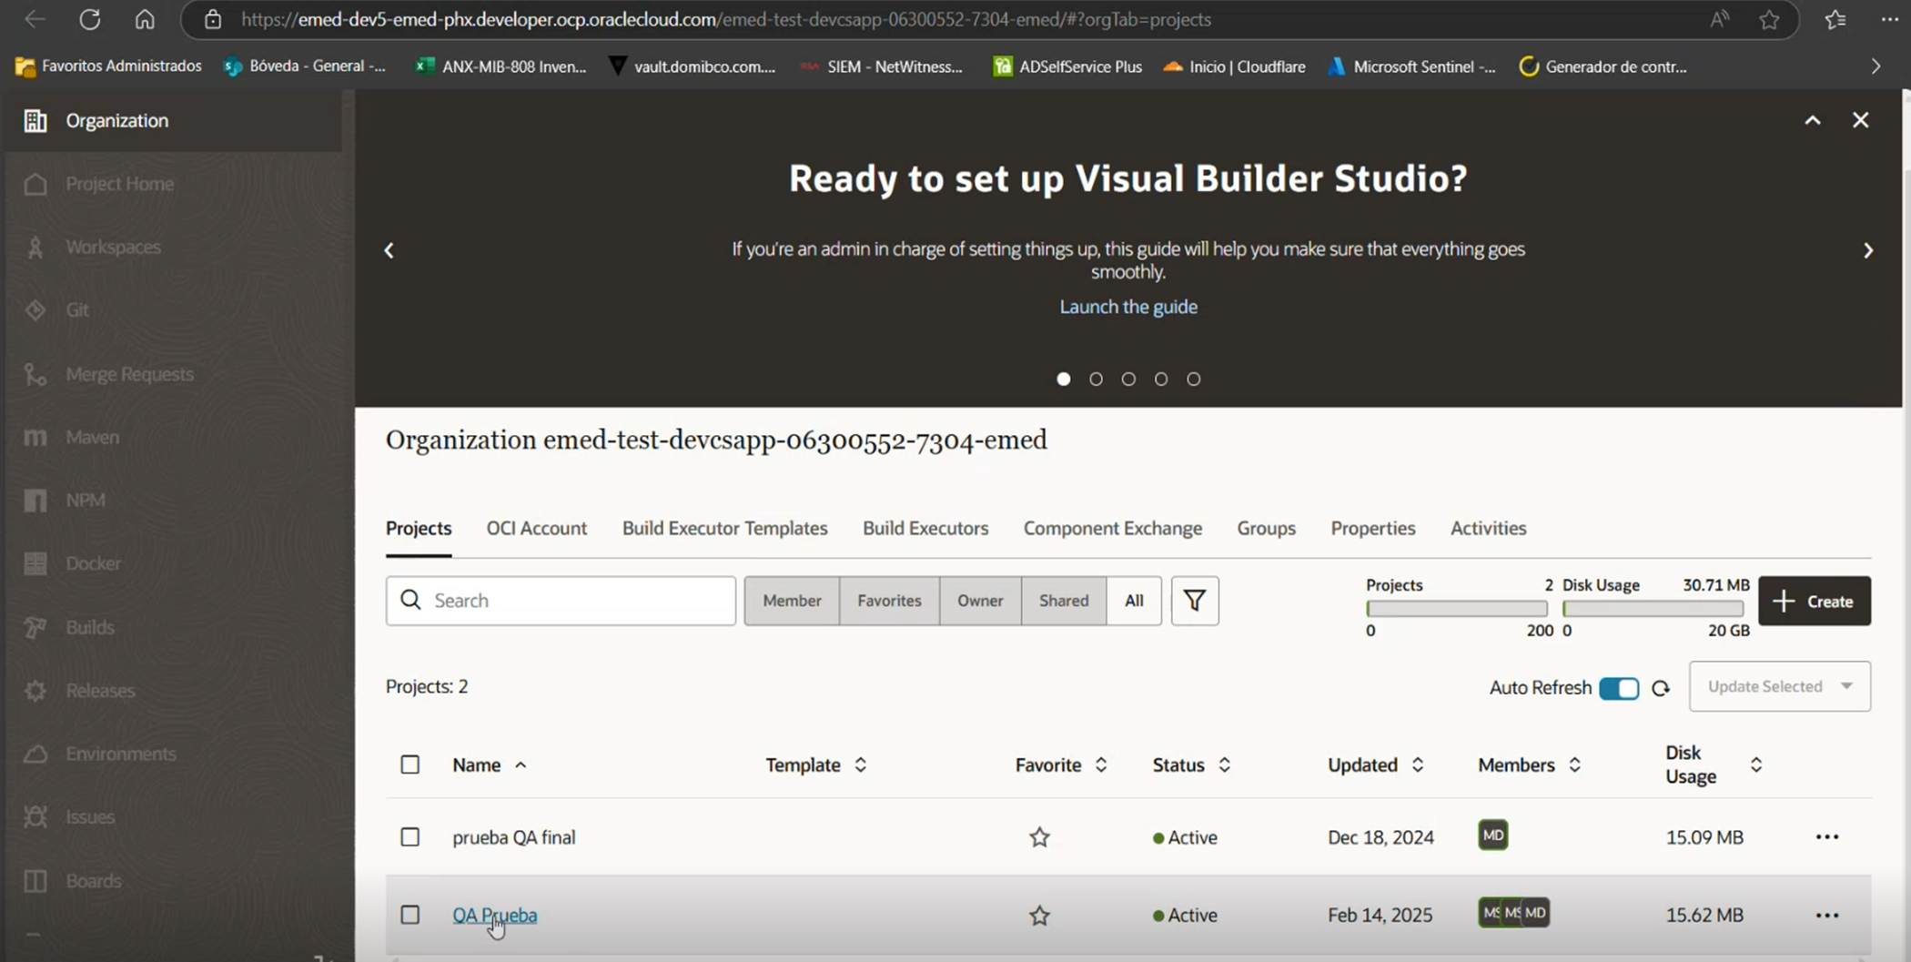This screenshot has width=1911, height=962.
Task: Toggle the Auto Refresh switch
Action: tap(1619, 688)
